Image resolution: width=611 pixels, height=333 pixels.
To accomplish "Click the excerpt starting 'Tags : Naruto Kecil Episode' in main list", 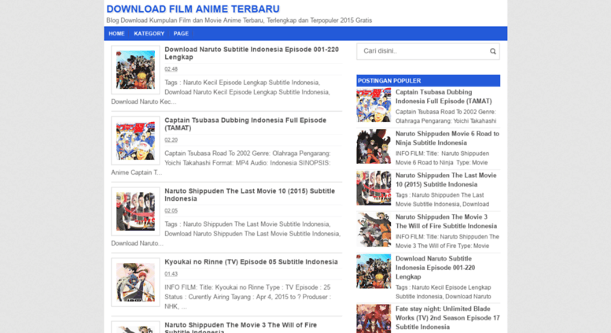I will click(220, 92).
